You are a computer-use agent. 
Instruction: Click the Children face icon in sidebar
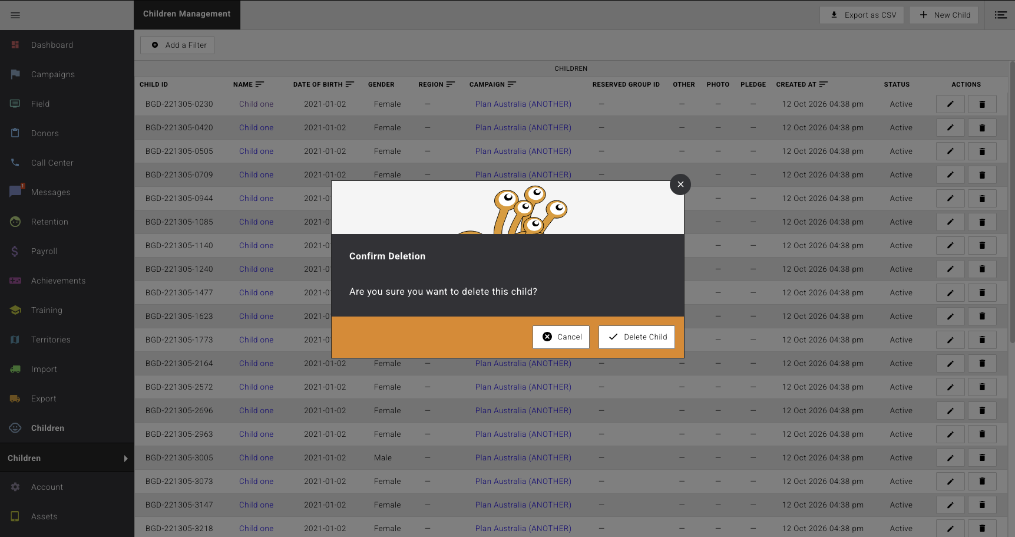pyautogui.click(x=15, y=428)
